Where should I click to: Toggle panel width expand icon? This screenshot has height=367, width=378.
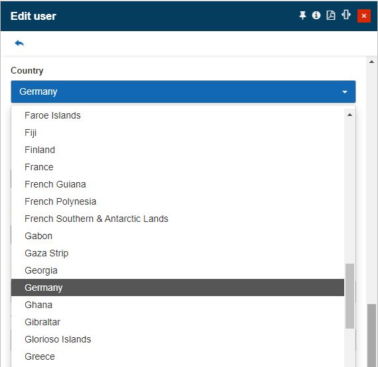click(346, 15)
